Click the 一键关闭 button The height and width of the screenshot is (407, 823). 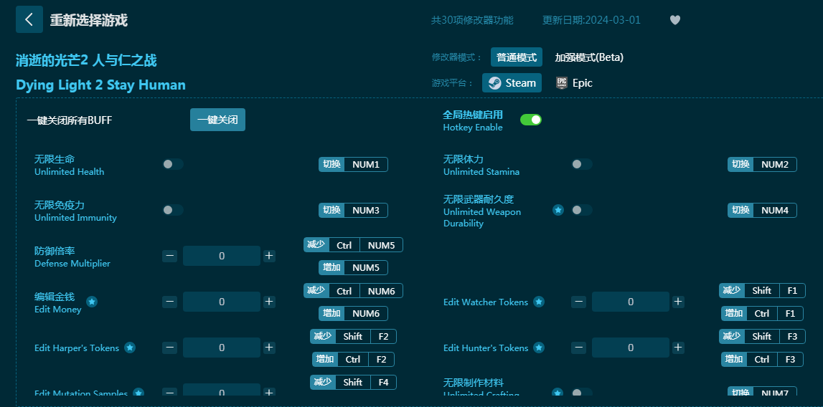[x=217, y=120]
